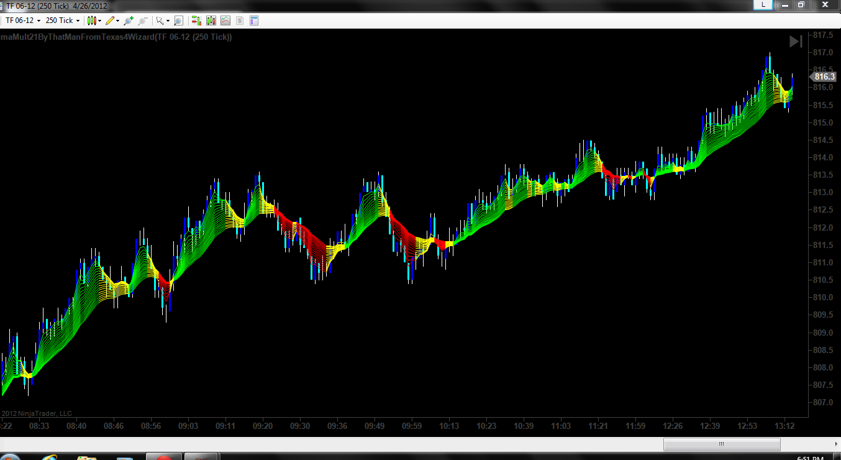The image size is (841, 460).
Task: Click the L link button in title bar
Action: 763,4
